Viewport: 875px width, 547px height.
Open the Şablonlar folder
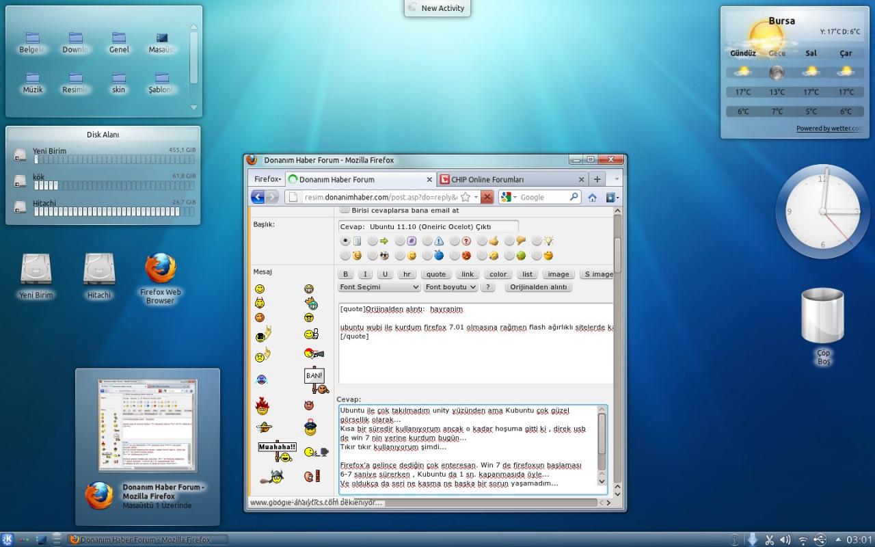point(162,83)
